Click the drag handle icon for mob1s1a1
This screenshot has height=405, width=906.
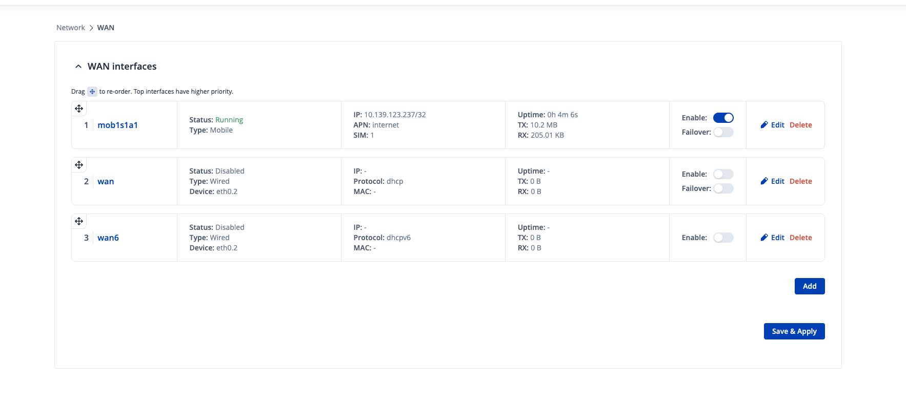(x=79, y=109)
